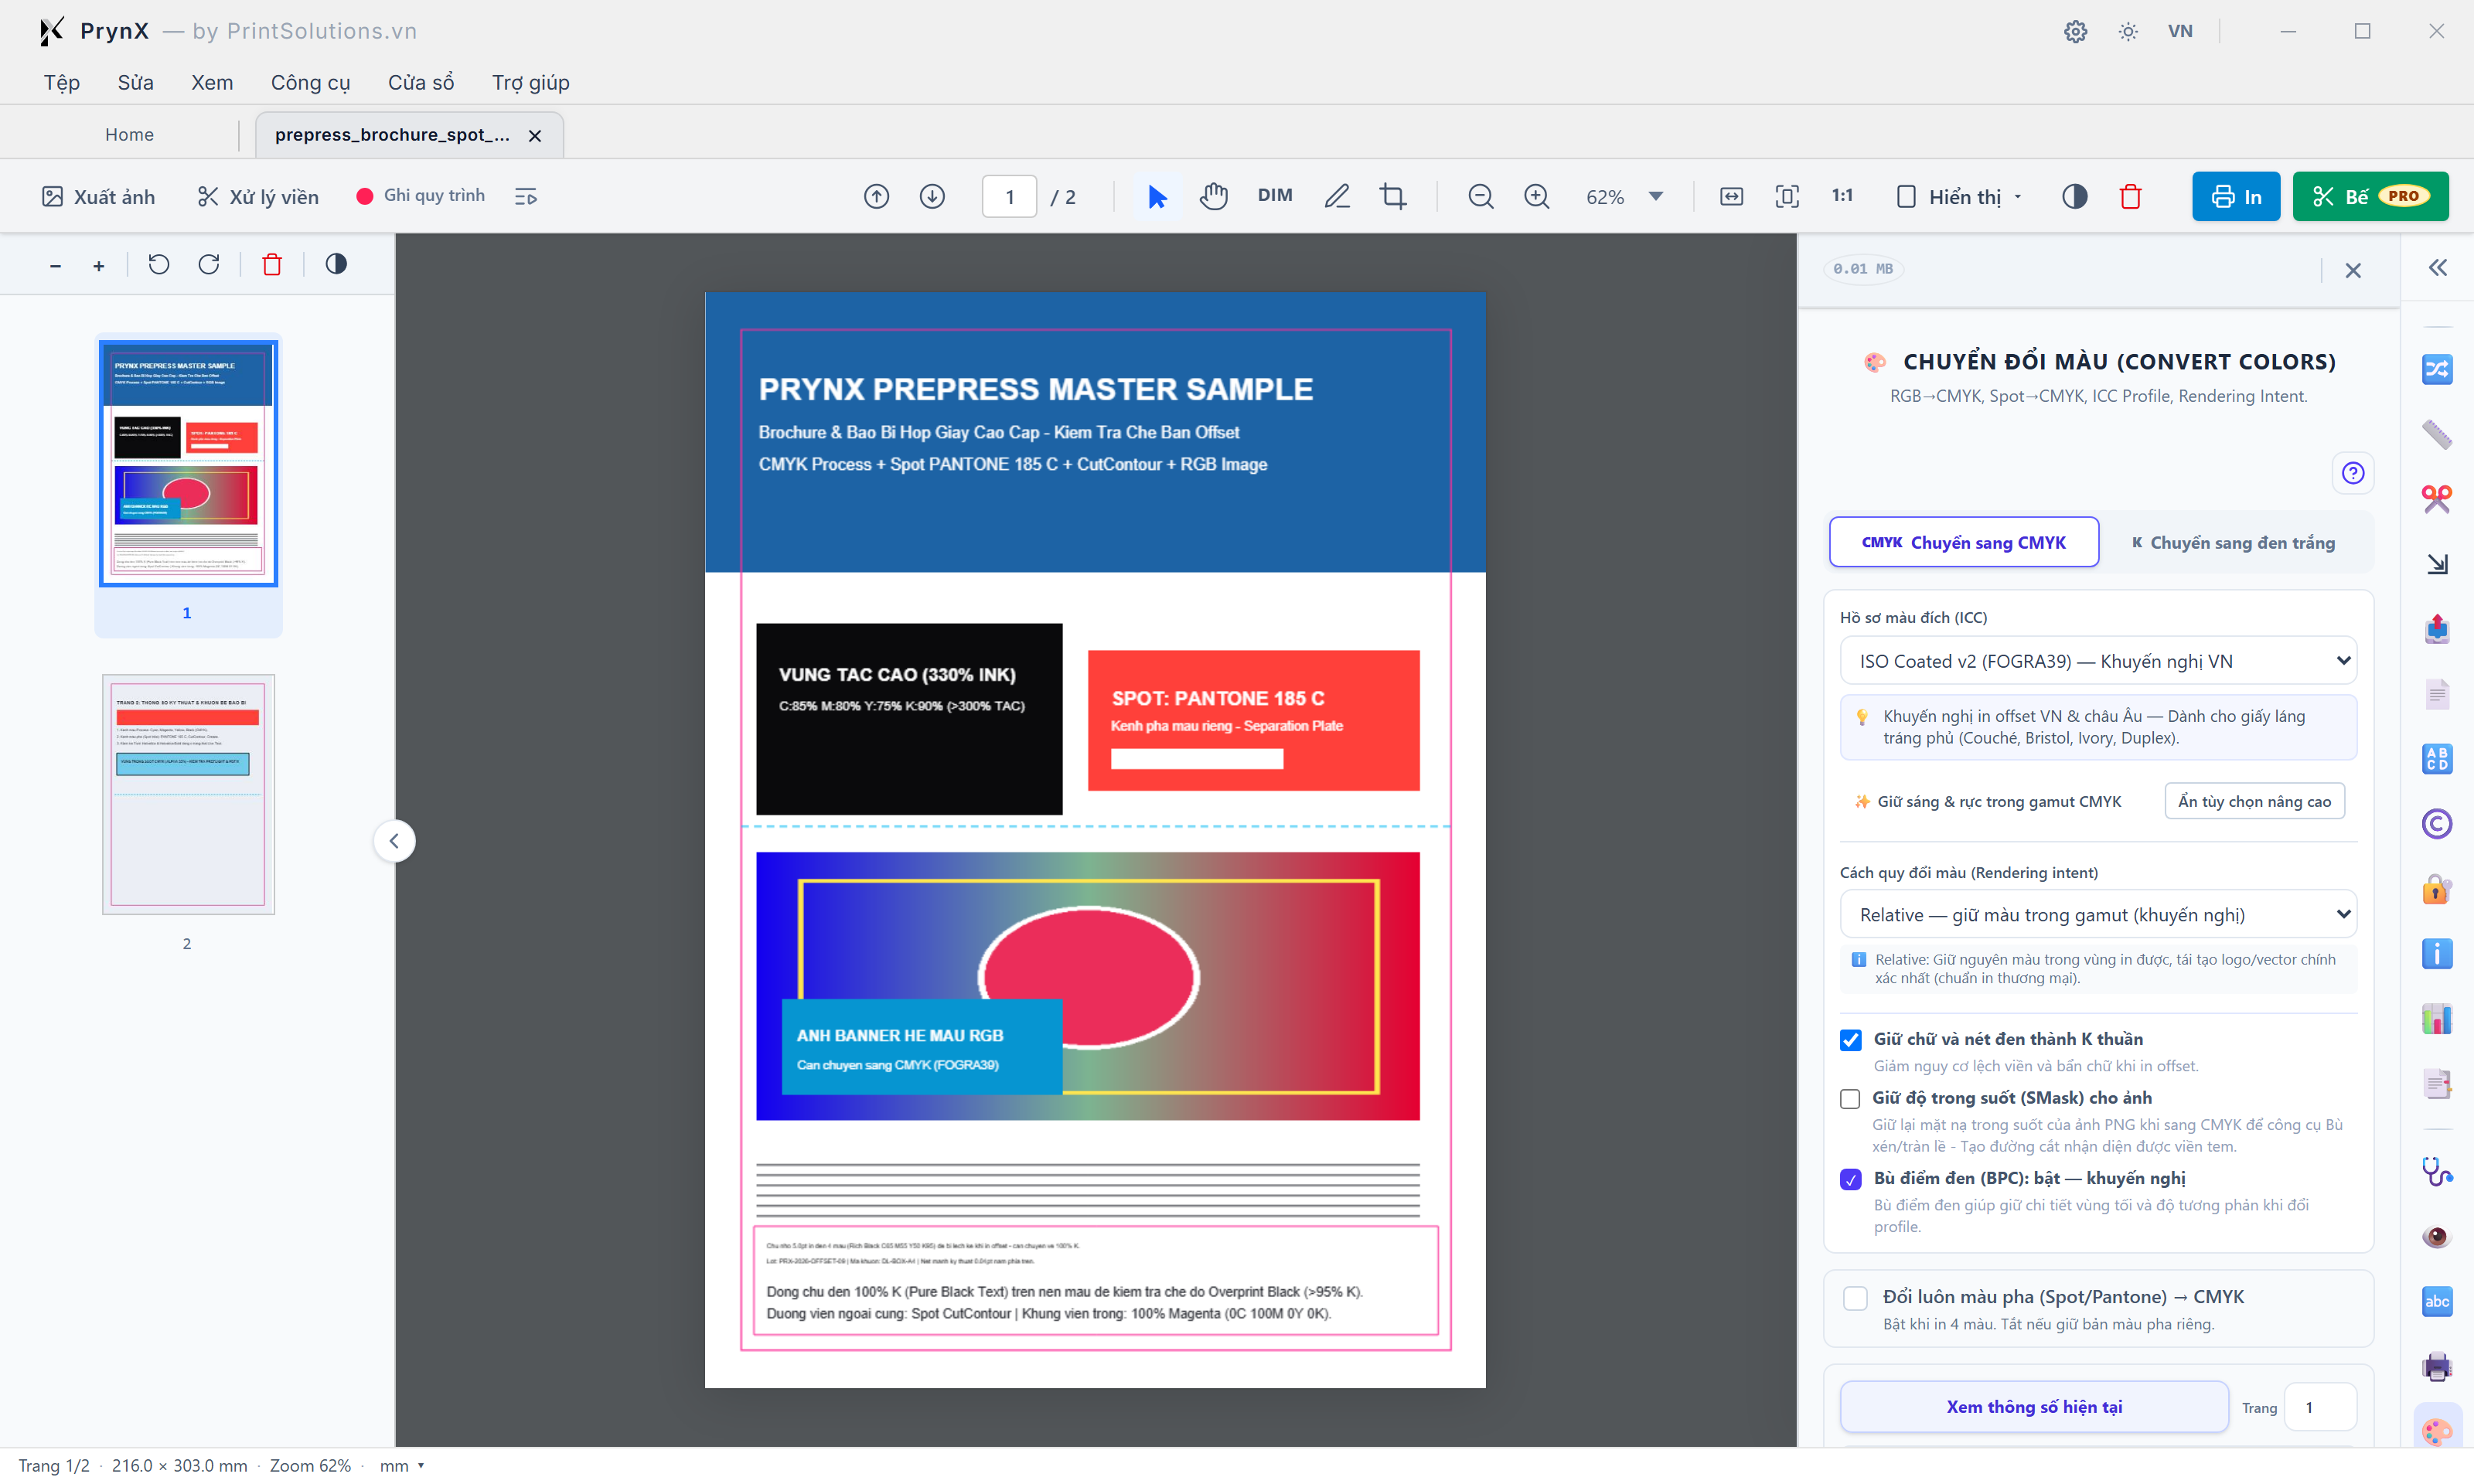Zoom out with magnifier minus icon
The width and height of the screenshot is (2474, 1484).
pos(1481,197)
